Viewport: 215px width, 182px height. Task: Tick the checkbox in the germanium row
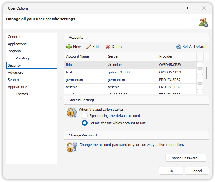(x=200, y=80)
